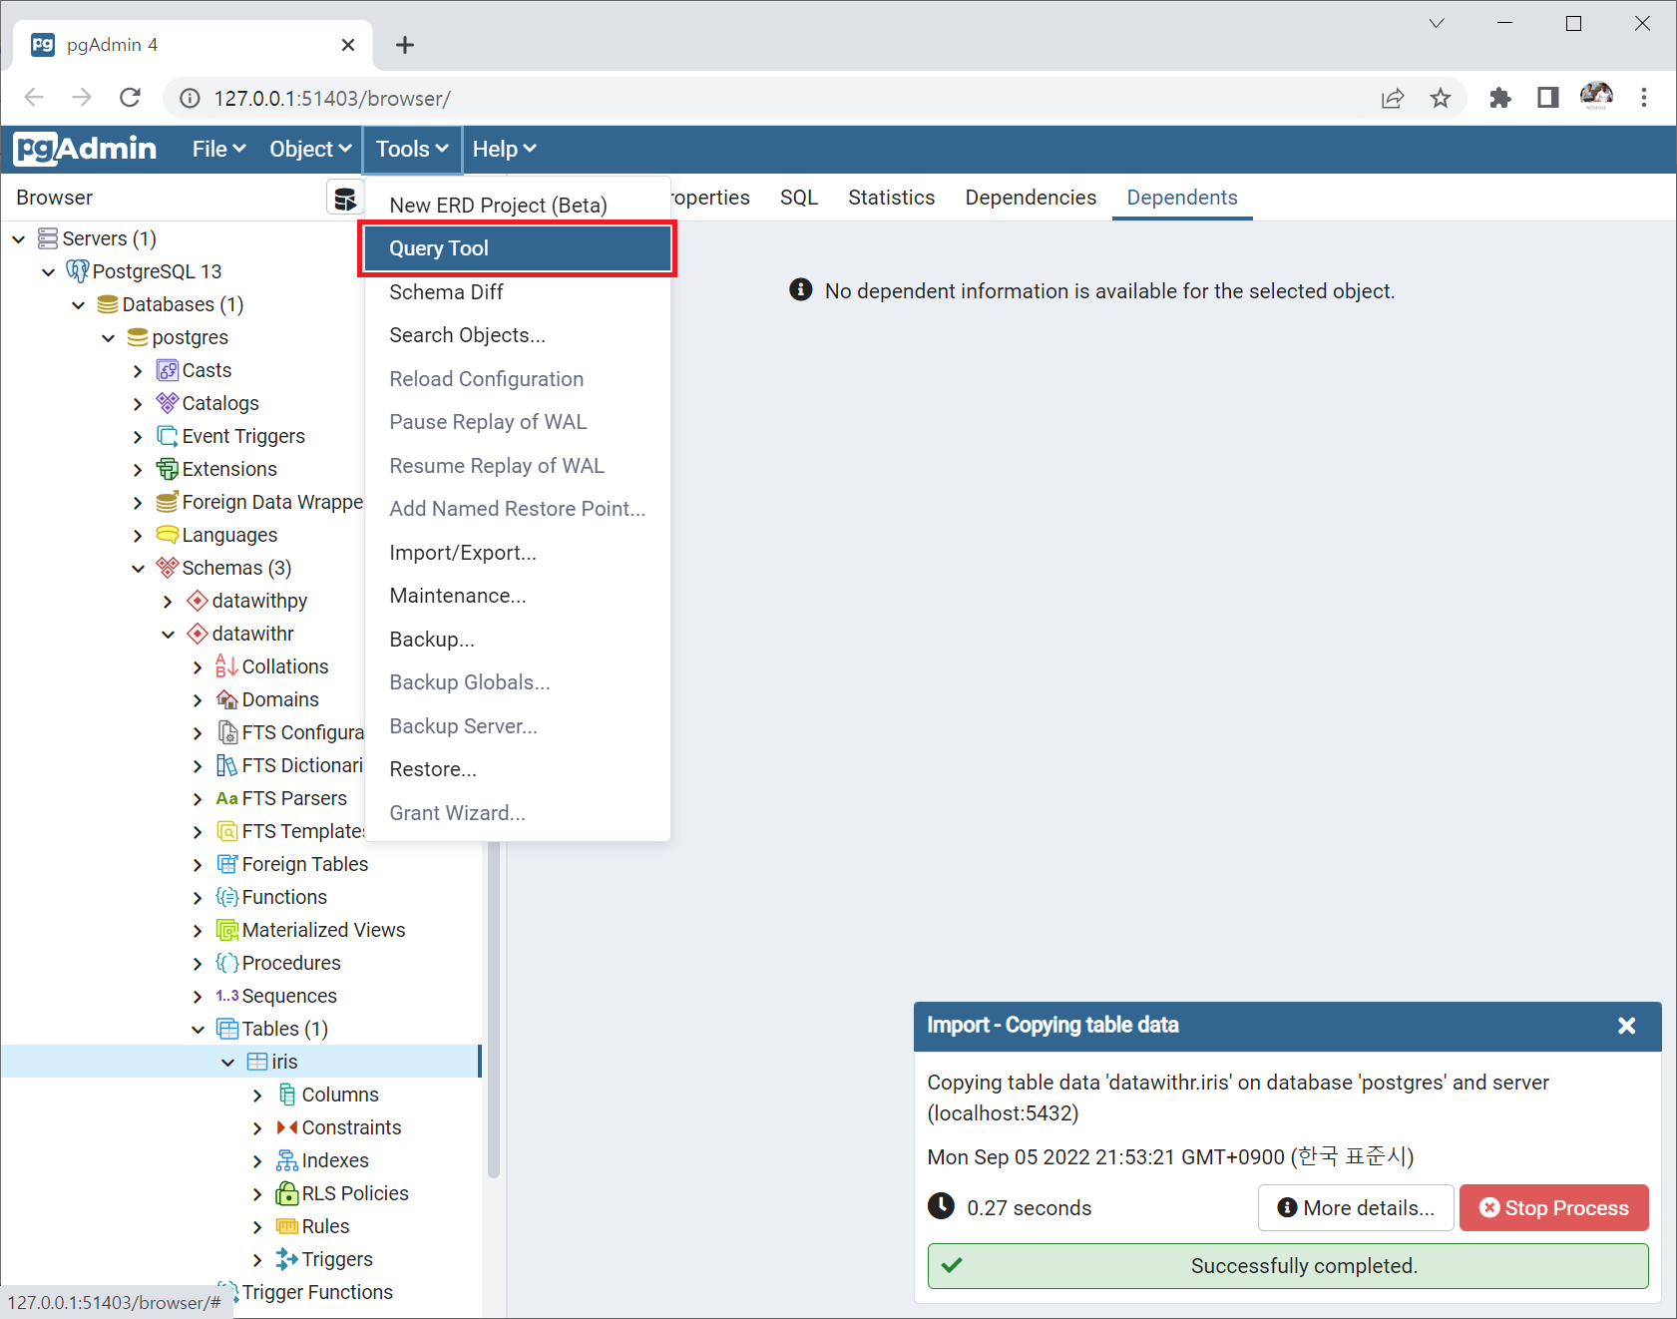Click the Servers group icon
The width and height of the screenshot is (1677, 1319).
coord(48,238)
